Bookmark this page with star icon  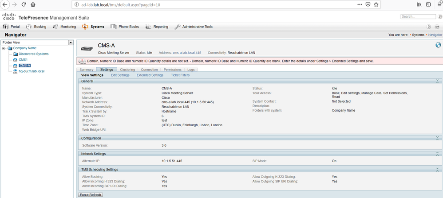376,4
